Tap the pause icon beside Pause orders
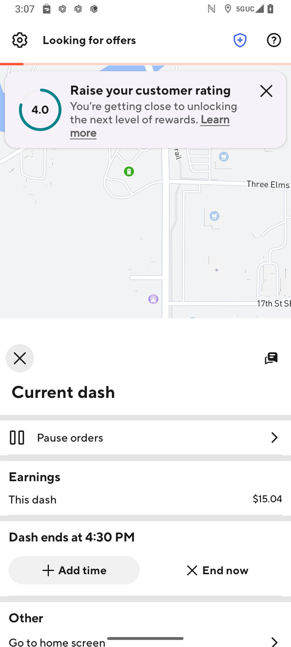Image resolution: width=291 pixels, height=647 pixels. pyautogui.click(x=17, y=438)
